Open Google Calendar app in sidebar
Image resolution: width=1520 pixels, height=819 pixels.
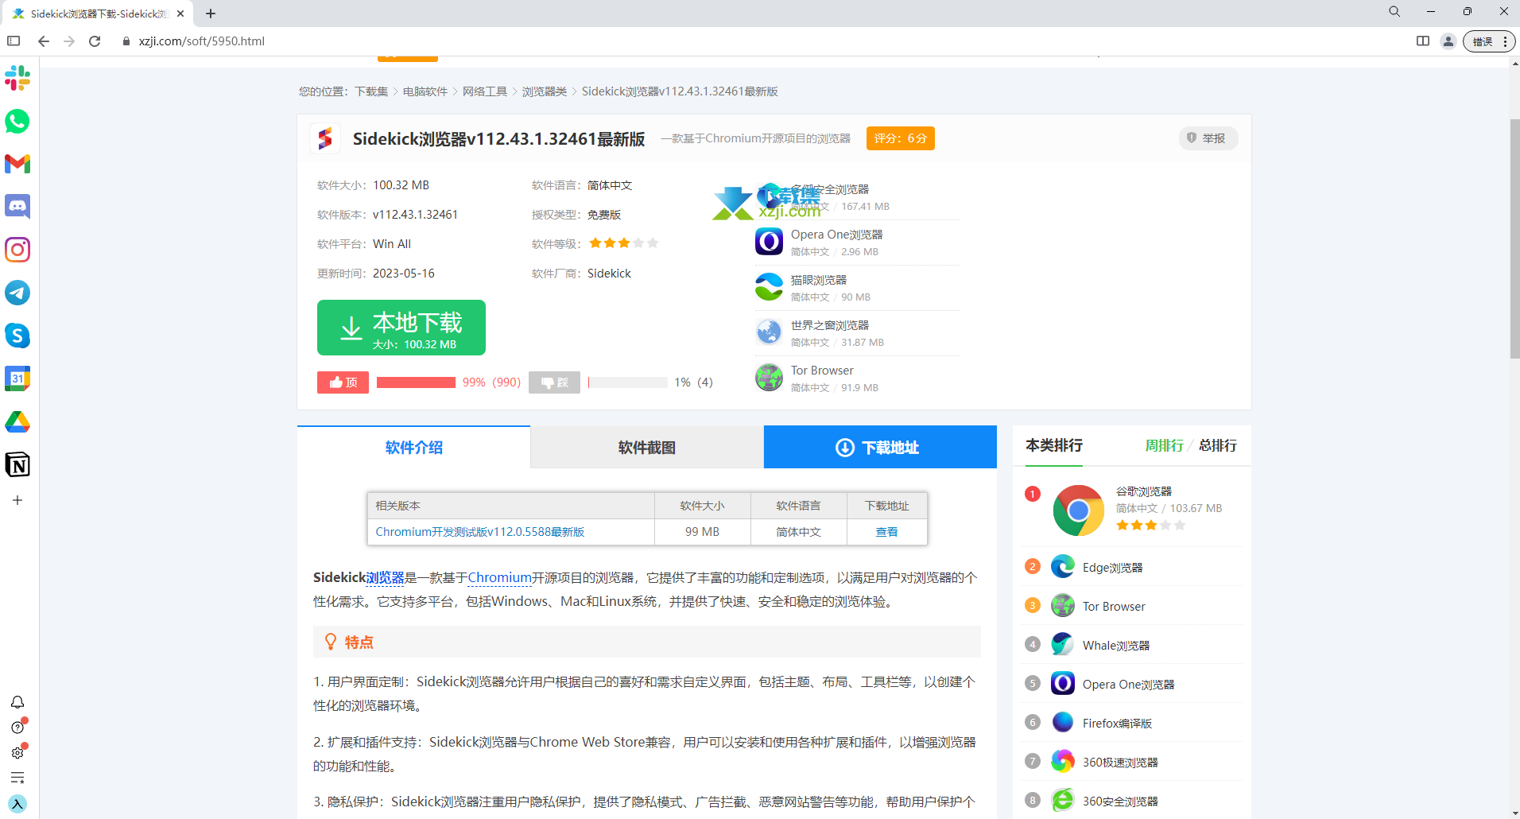click(17, 378)
